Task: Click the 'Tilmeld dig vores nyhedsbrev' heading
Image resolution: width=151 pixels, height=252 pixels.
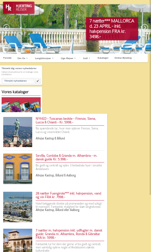Action: click(x=19, y=68)
